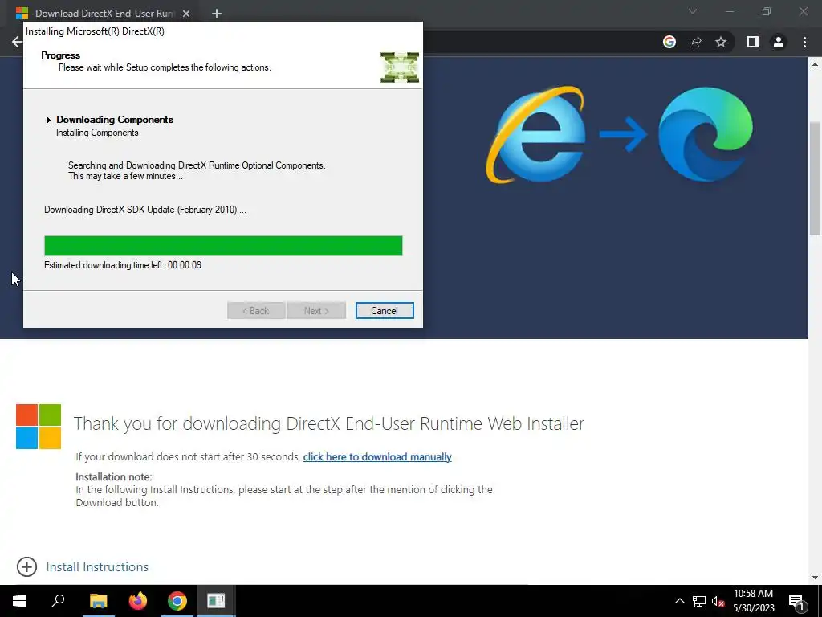Go back using Chrome's back arrow

tap(17, 42)
